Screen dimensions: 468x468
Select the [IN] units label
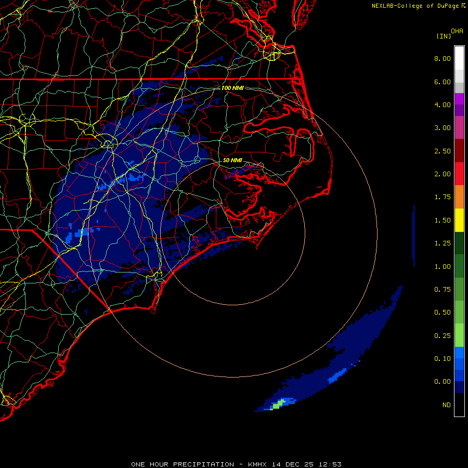pos(444,36)
